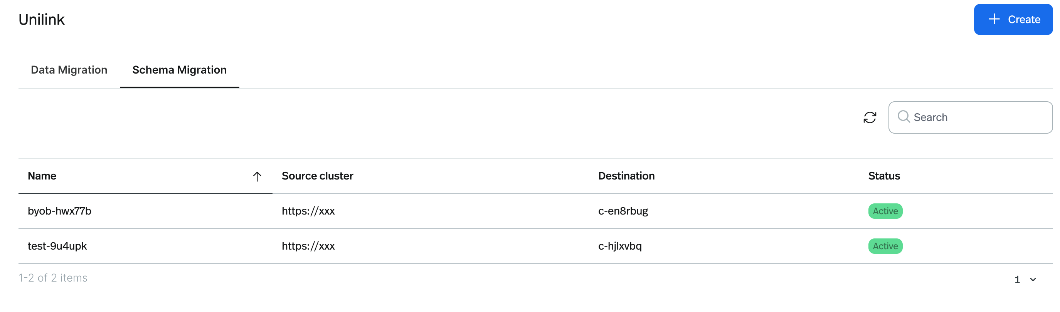Toggle sorting on the Name column header
1060x312 pixels.
42,176
